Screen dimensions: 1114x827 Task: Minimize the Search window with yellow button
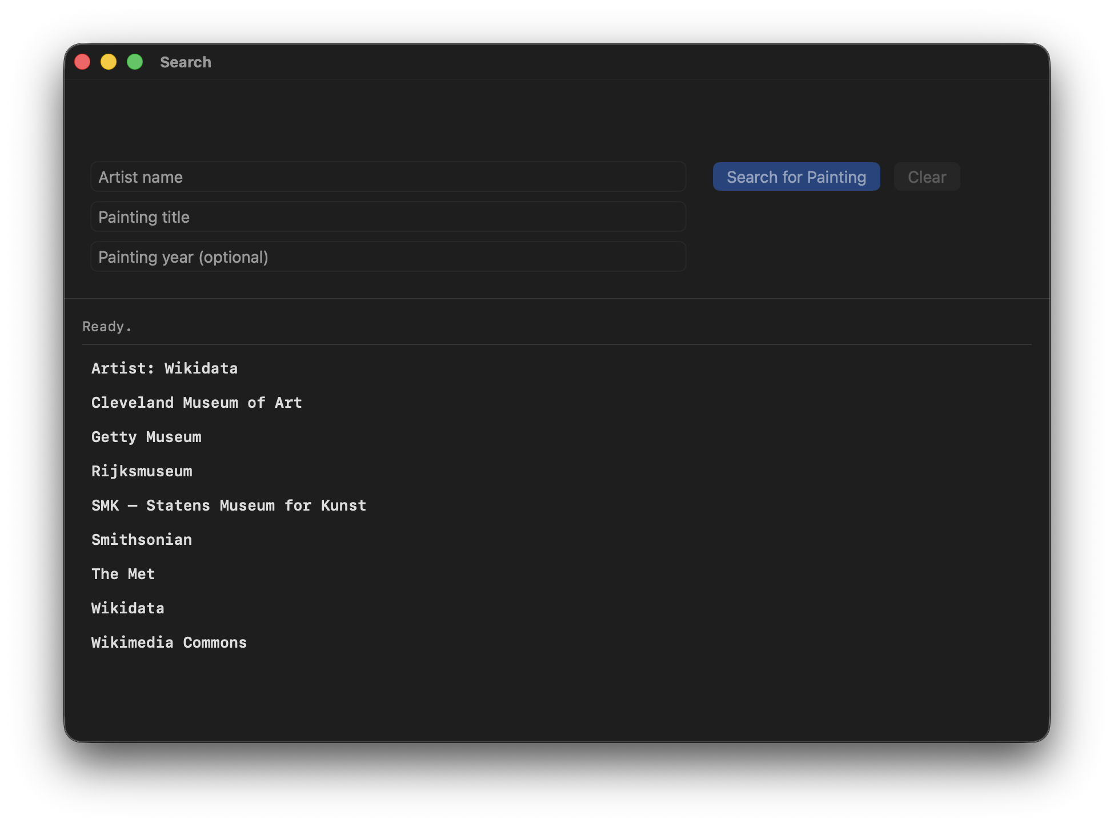109,62
